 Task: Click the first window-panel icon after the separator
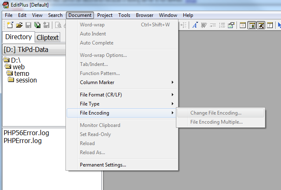tap(242, 25)
